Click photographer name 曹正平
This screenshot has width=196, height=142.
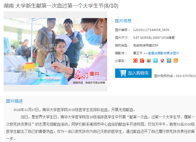(x=138, y=53)
